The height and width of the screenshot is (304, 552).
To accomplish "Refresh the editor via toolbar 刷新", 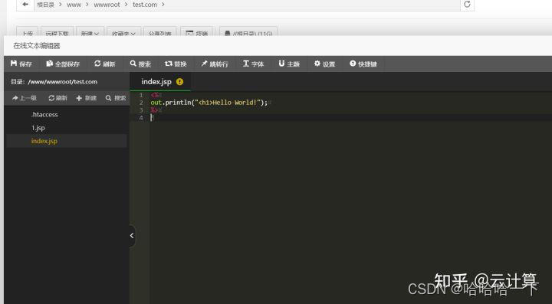I will click(x=104, y=64).
